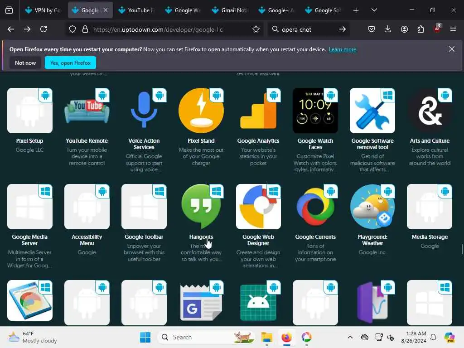Screen dimensions: 464x348
Task: Submit the search with arrow button
Action: click(x=343, y=29)
